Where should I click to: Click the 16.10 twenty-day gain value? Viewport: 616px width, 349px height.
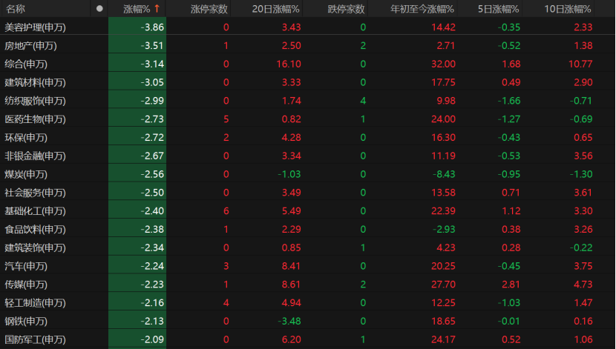click(x=289, y=64)
